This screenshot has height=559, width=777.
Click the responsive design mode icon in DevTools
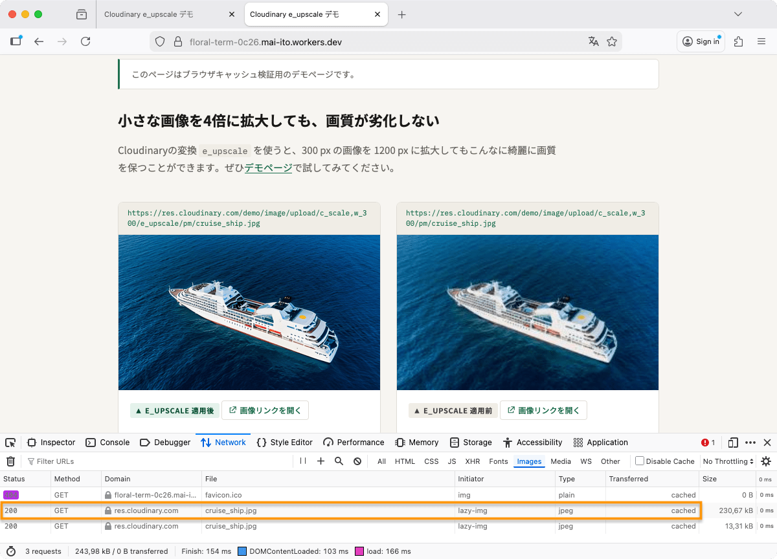[x=732, y=443]
